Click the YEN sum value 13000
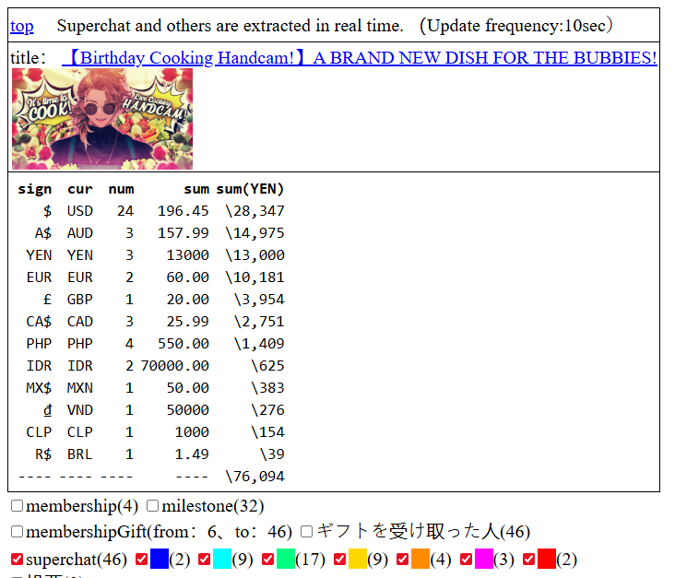 pyautogui.click(x=188, y=255)
